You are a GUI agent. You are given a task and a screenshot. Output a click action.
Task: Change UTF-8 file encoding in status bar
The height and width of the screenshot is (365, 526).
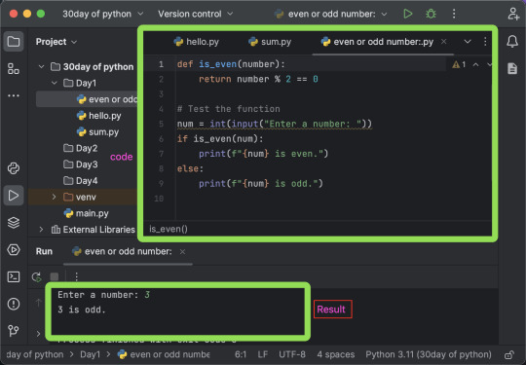pyautogui.click(x=292, y=354)
